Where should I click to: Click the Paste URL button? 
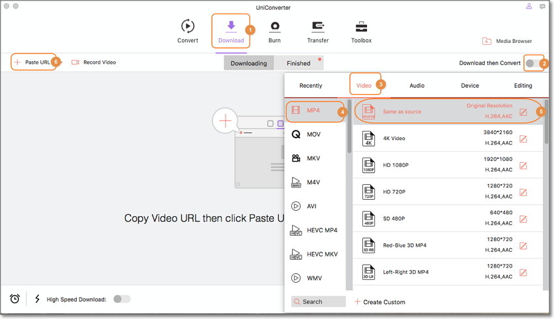[32, 62]
